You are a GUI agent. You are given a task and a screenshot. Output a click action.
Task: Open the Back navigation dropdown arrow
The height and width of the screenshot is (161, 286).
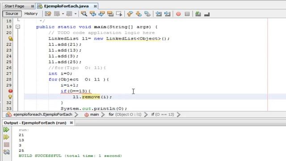tap(63, 14)
